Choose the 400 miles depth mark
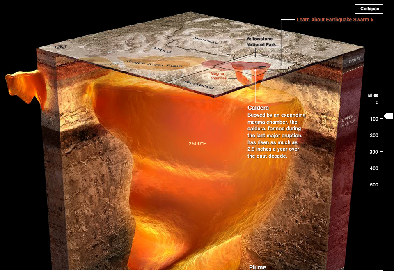Screen dimensions: 394x271 pyautogui.click(x=373, y=168)
